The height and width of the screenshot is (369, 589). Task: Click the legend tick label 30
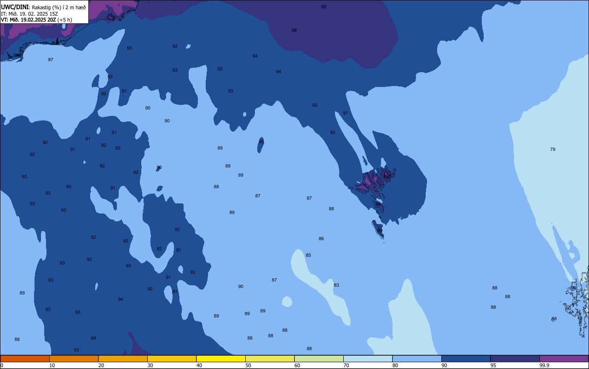[x=150, y=365]
